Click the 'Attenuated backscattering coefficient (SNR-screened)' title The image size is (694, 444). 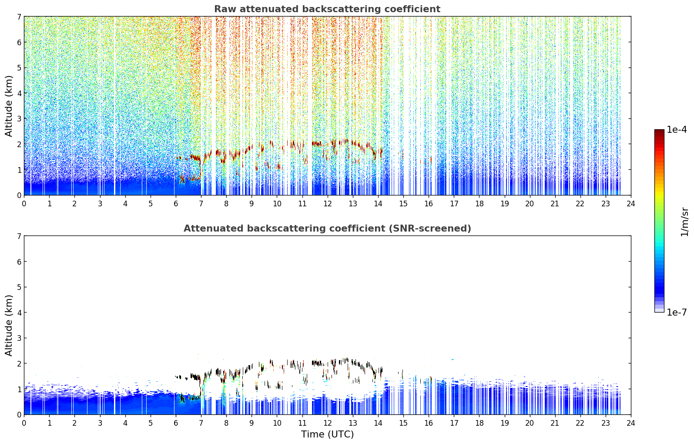(327, 229)
